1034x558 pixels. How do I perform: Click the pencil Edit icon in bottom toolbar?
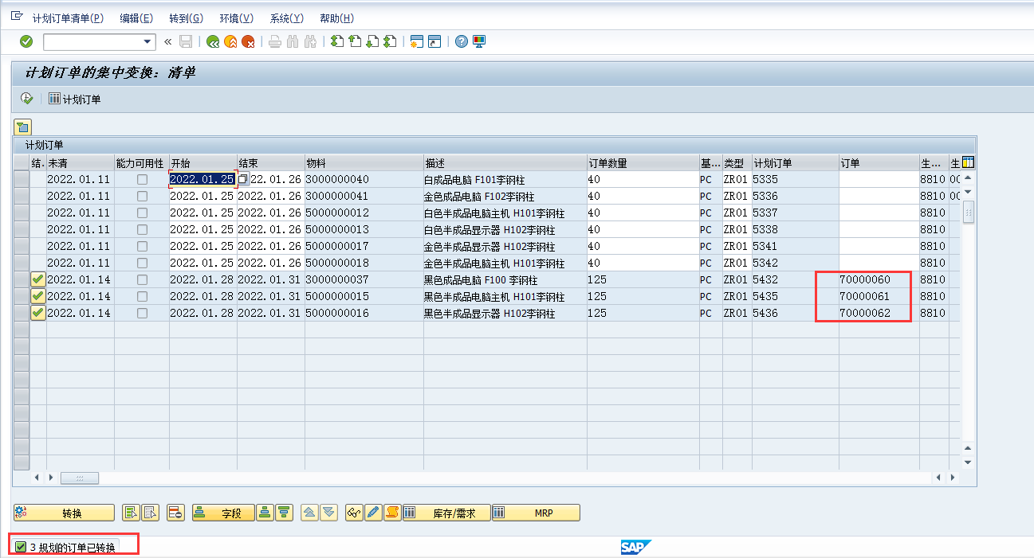coord(372,512)
